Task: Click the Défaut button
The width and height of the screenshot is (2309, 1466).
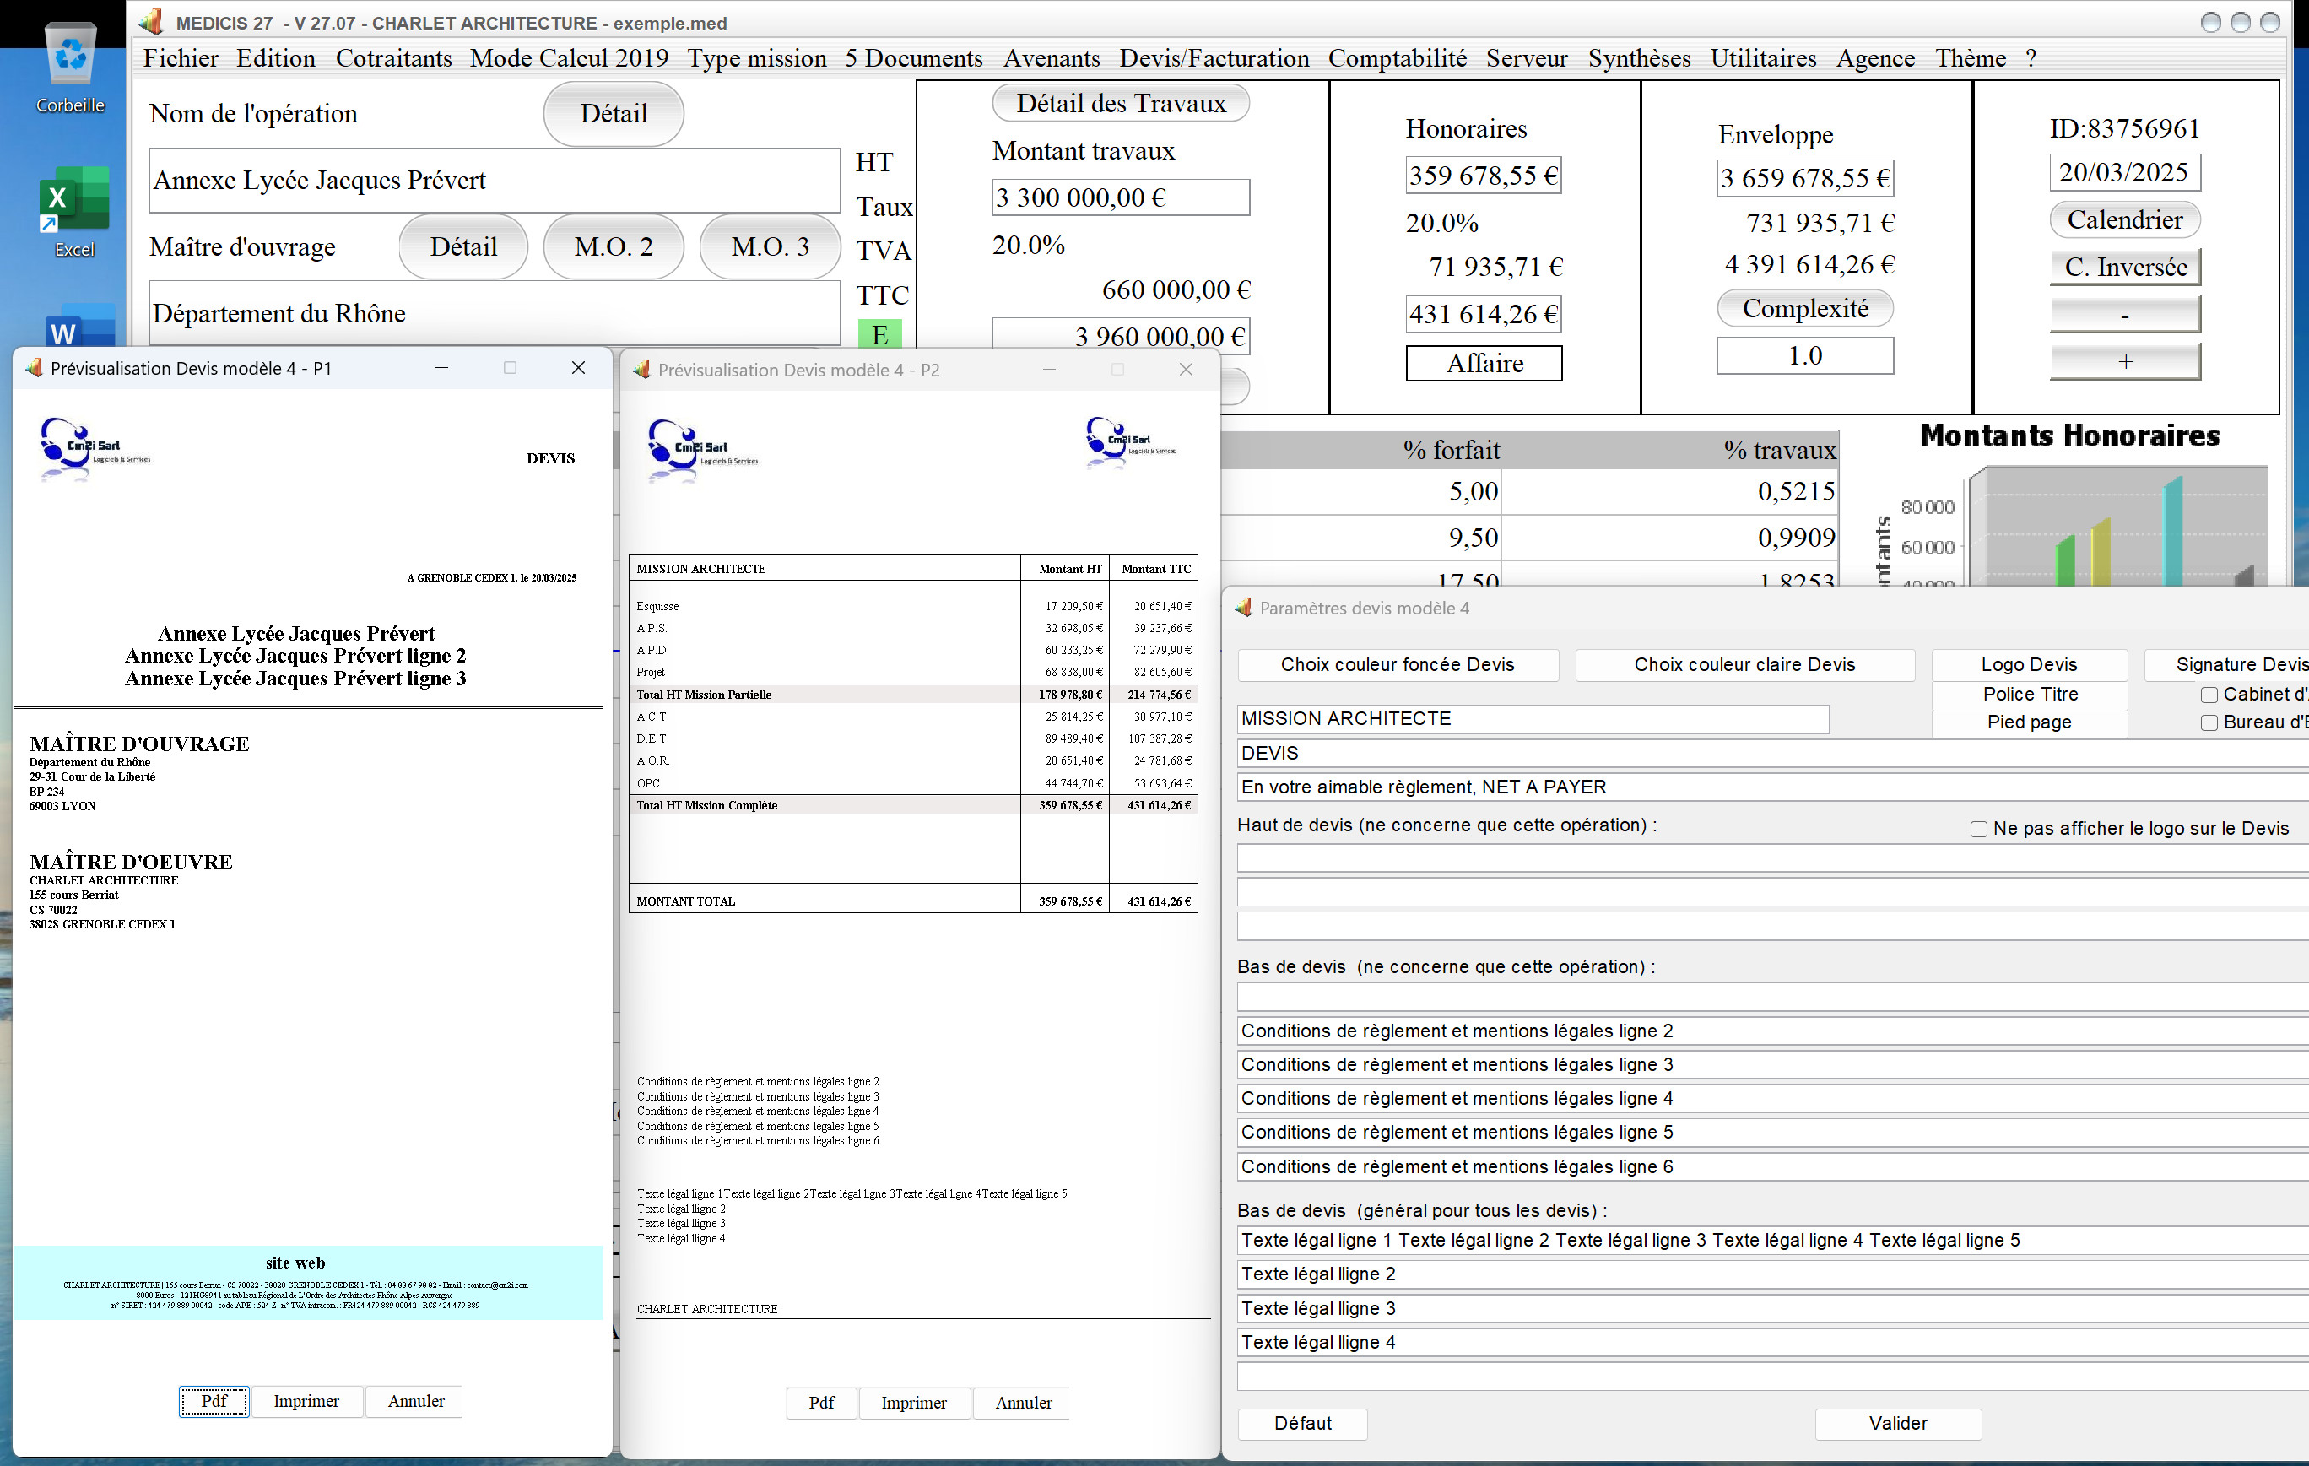Action: (x=1302, y=1423)
